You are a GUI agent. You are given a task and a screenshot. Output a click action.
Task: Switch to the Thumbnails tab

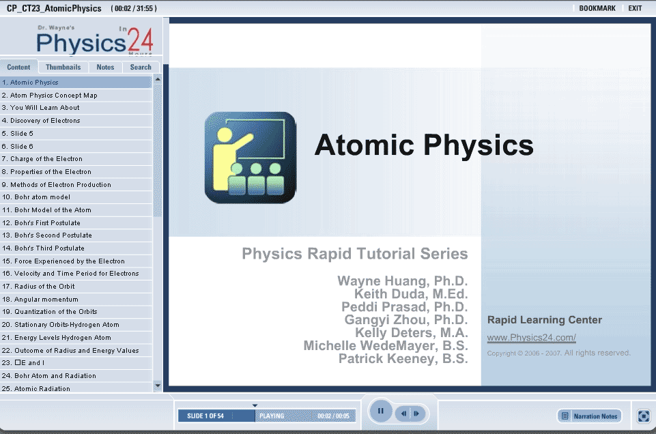point(63,67)
